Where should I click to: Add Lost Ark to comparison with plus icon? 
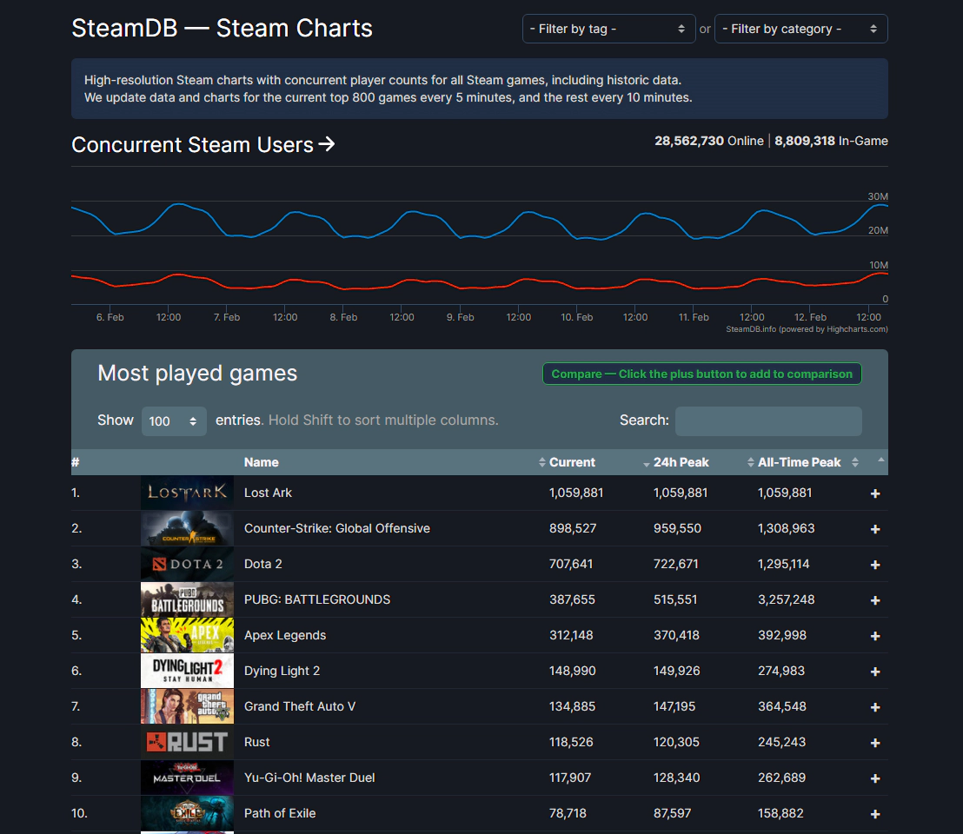point(875,493)
